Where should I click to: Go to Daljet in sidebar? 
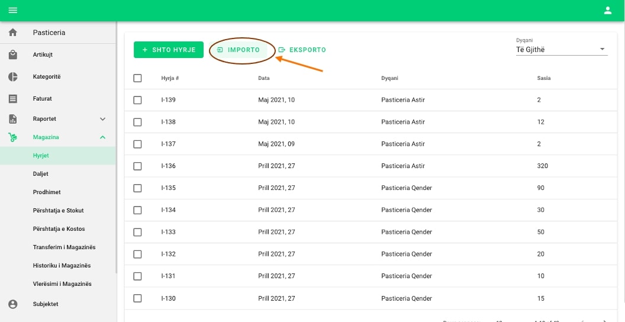[x=41, y=174]
